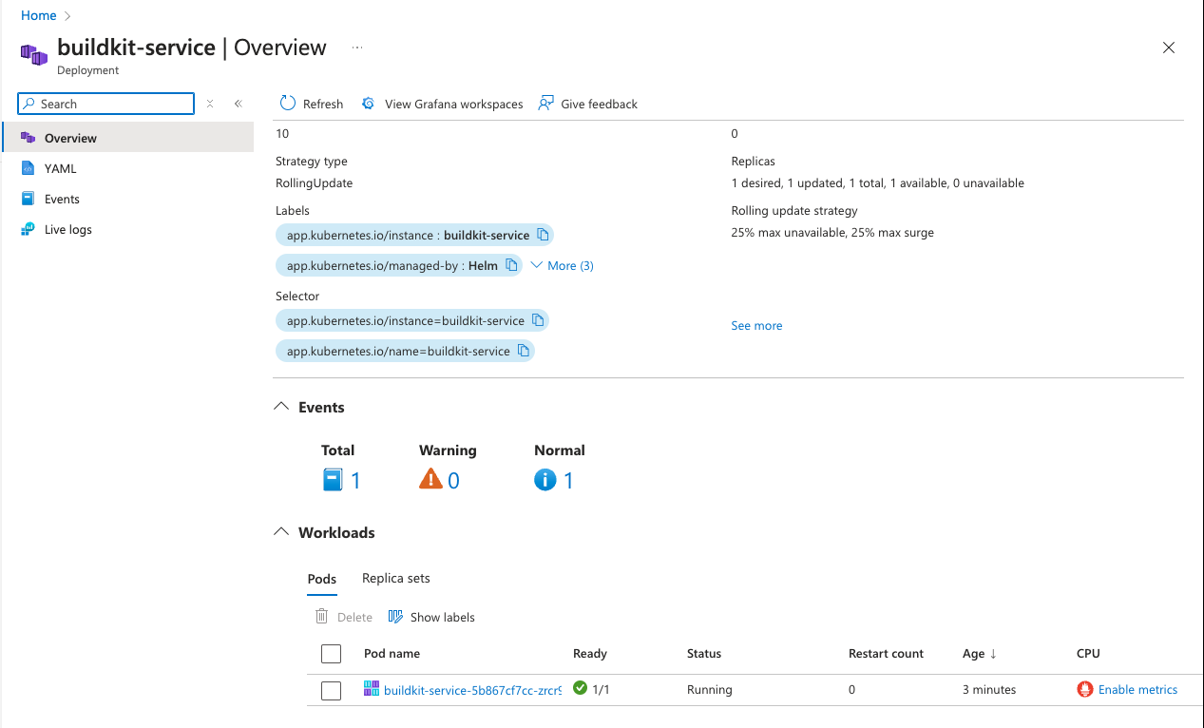Image resolution: width=1204 pixels, height=728 pixels.
Task: Copy the managed-by Helm label
Action: (x=511, y=265)
